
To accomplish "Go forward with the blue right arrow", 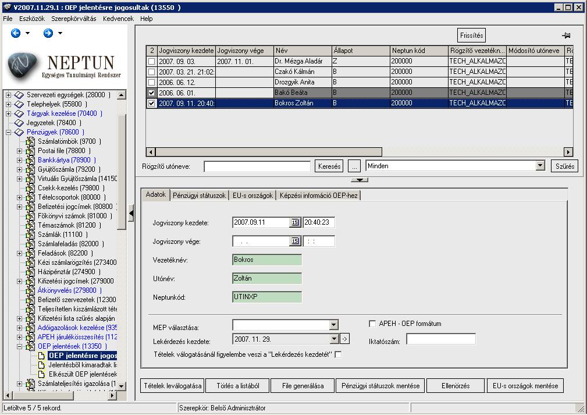I will pyautogui.click(x=48, y=33).
